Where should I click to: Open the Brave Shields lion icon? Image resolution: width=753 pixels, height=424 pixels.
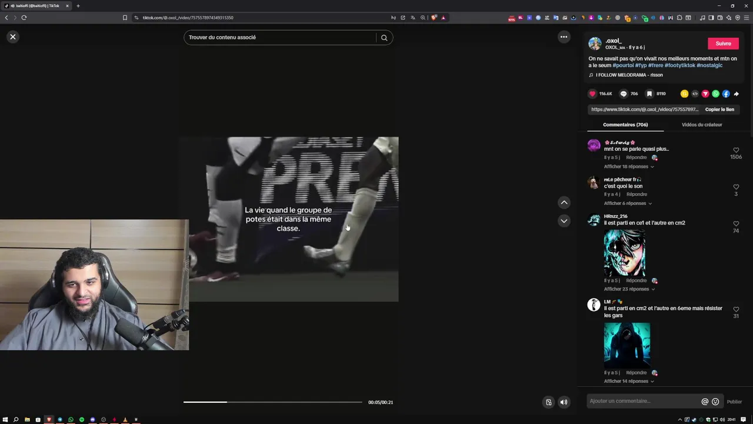click(434, 18)
